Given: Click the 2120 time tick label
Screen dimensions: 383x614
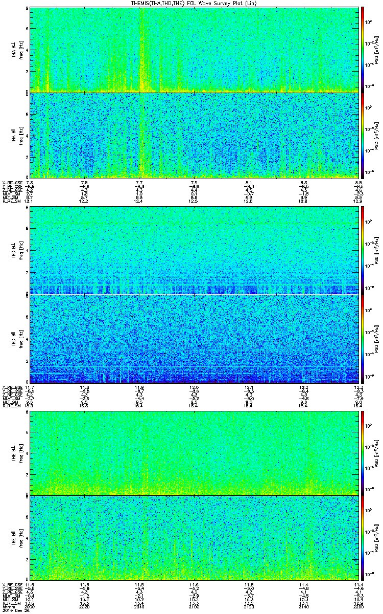Looking at the screenshot, I should coord(248,606).
